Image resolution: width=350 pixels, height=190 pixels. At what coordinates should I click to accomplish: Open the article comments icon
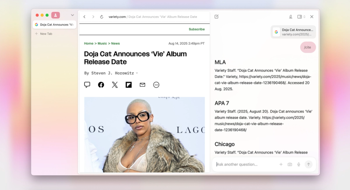click(x=87, y=84)
